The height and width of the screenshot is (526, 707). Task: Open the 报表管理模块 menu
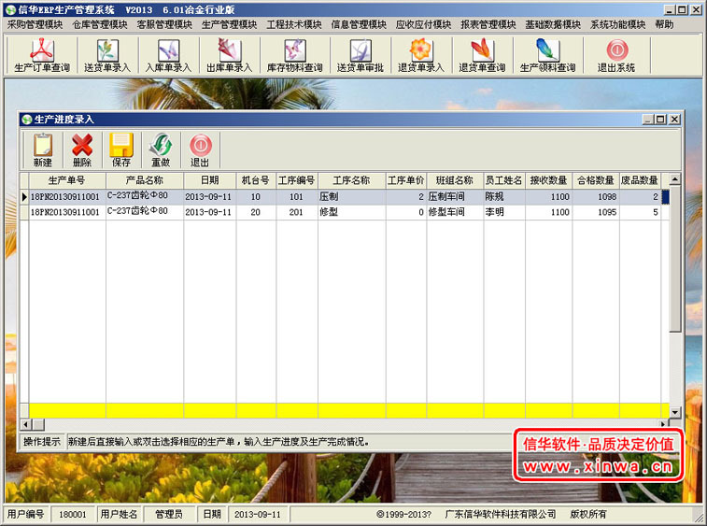click(488, 24)
